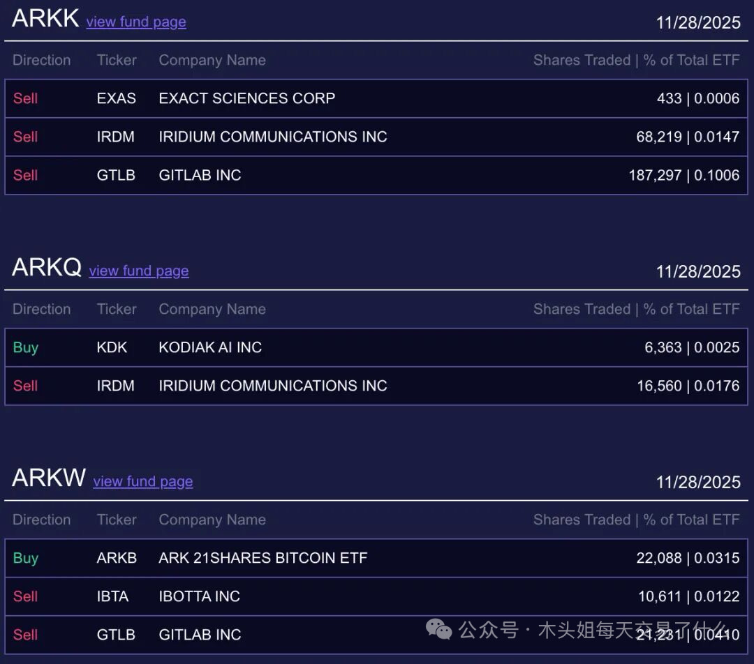Click the ARKW fund heading
This screenshot has height=664, width=754.
point(49,478)
